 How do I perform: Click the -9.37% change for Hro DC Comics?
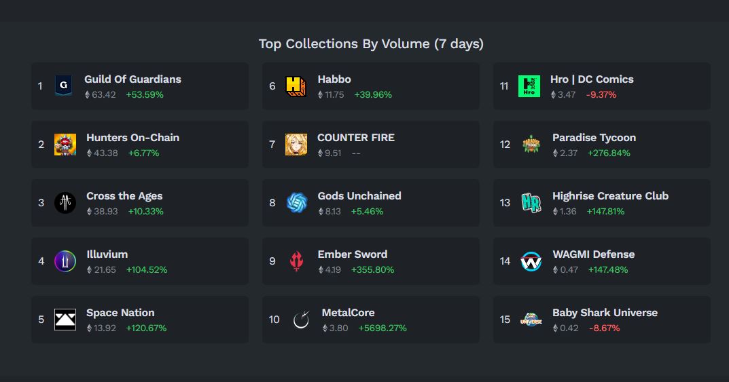coord(601,95)
